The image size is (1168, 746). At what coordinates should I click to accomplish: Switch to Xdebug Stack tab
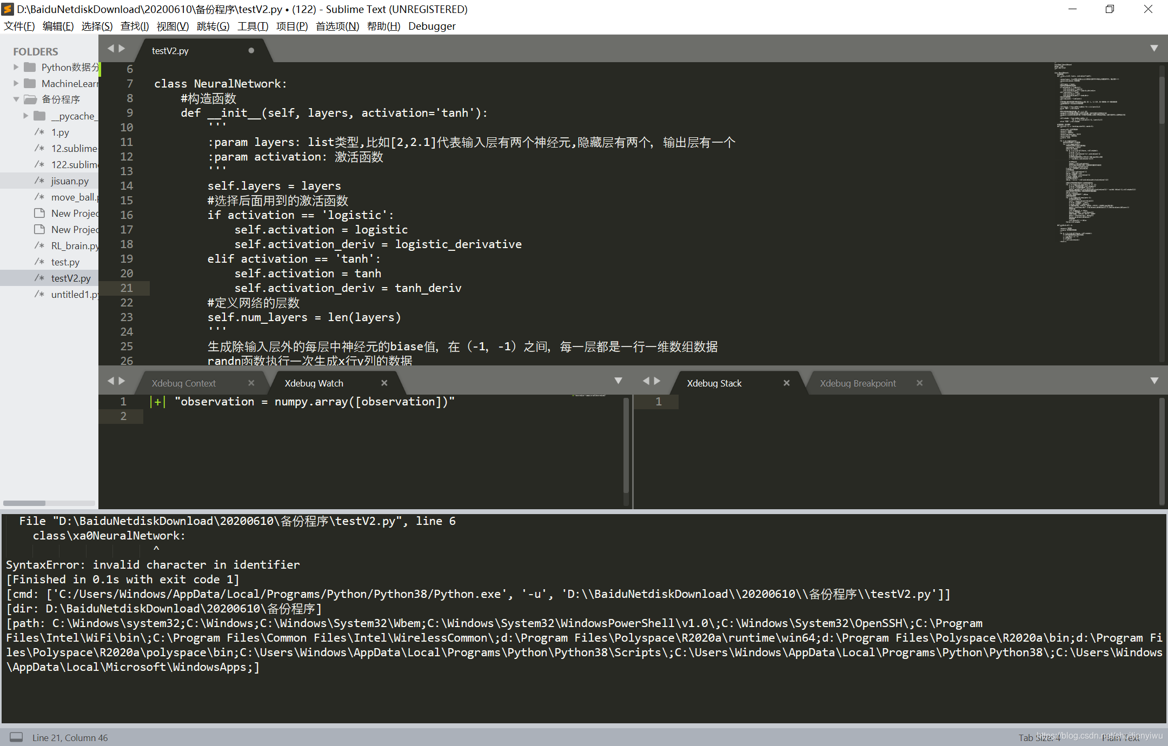pyautogui.click(x=714, y=383)
